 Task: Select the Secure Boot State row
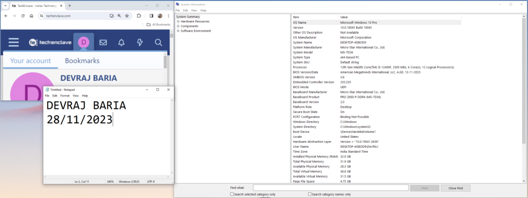click(376, 111)
